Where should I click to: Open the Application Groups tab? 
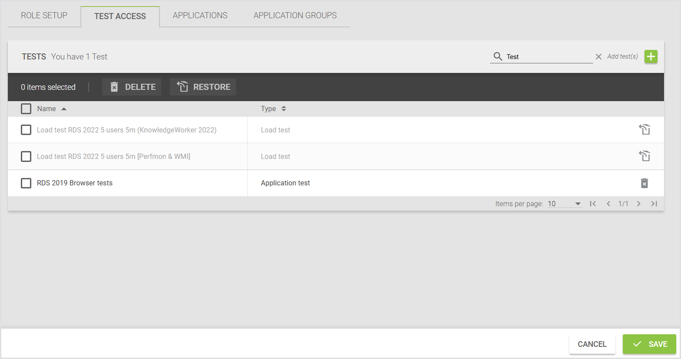(x=295, y=16)
